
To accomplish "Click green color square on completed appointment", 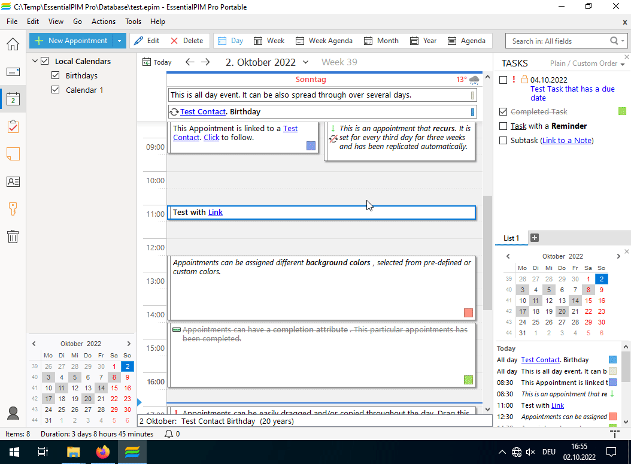I will 468,380.
